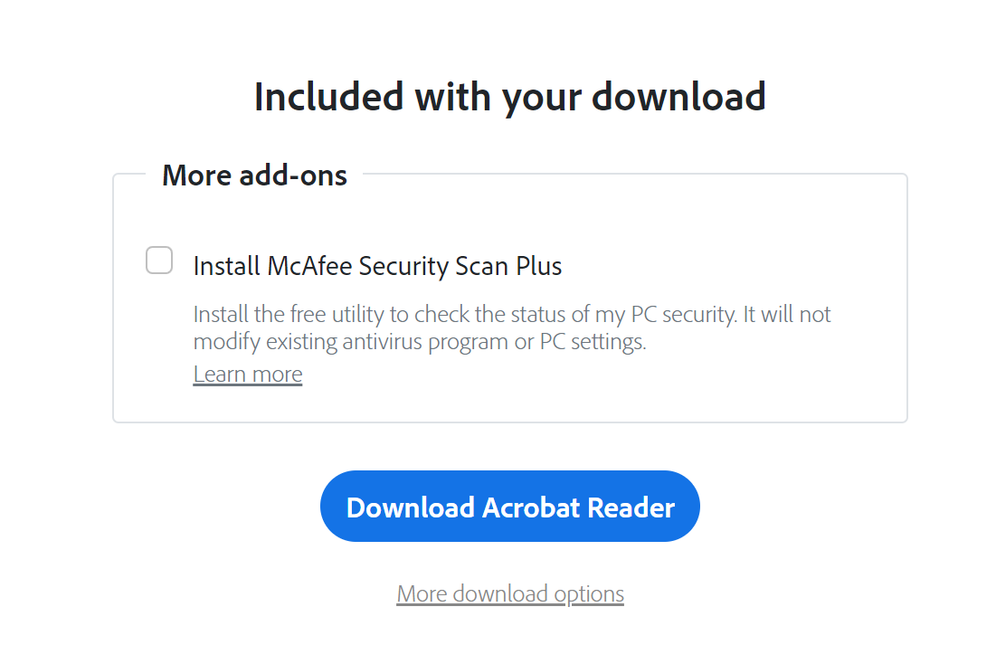Enable the optional McAfee add-on checkbox
Image resolution: width=996 pixels, height=645 pixels.
pyautogui.click(x=159, y=261)
